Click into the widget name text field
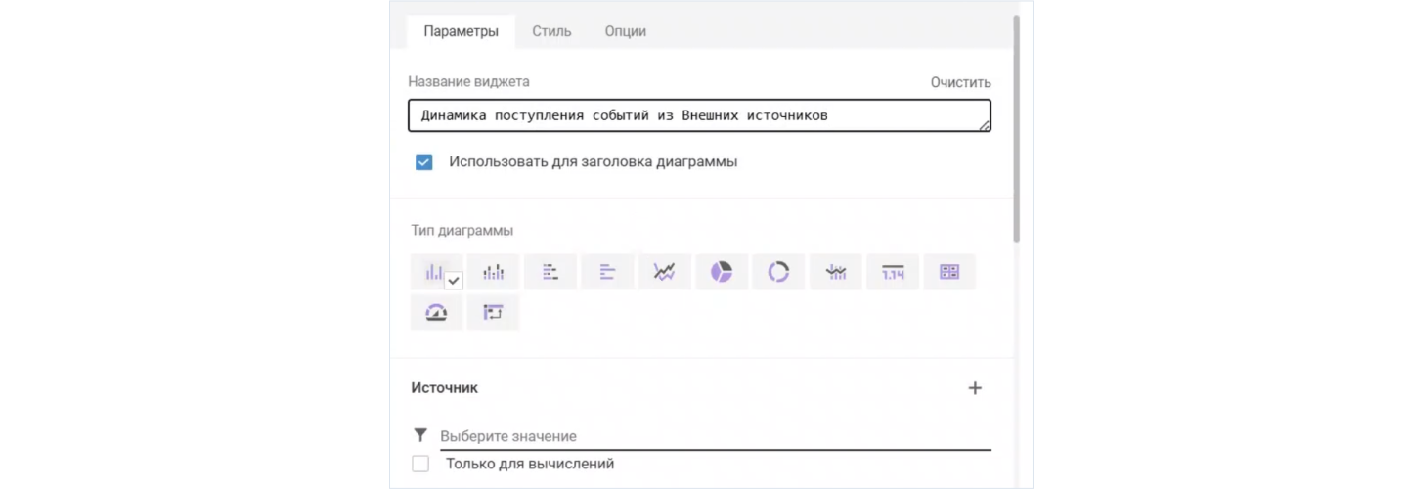 698,115
